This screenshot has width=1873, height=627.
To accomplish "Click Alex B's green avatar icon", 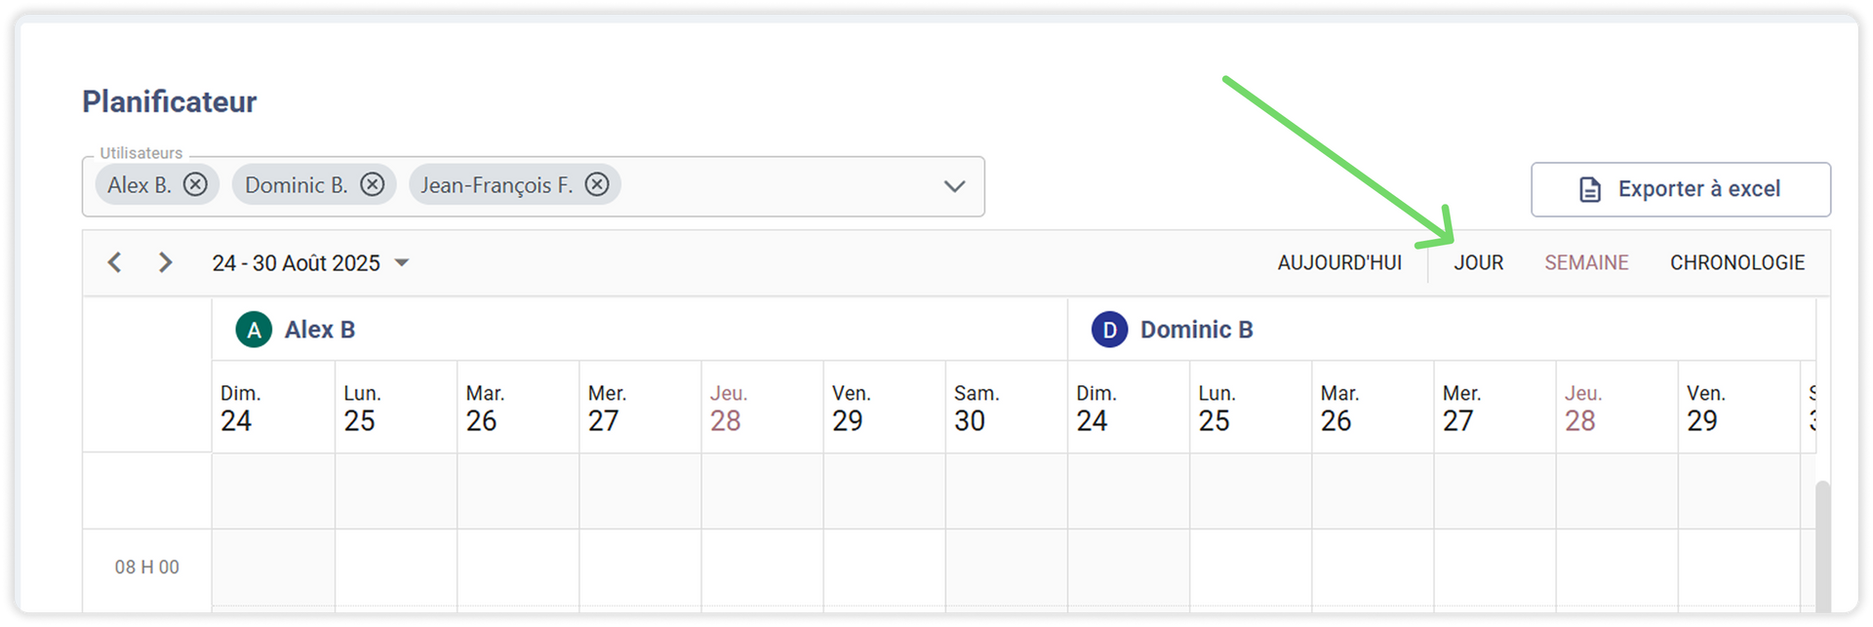I will point(254,330).
